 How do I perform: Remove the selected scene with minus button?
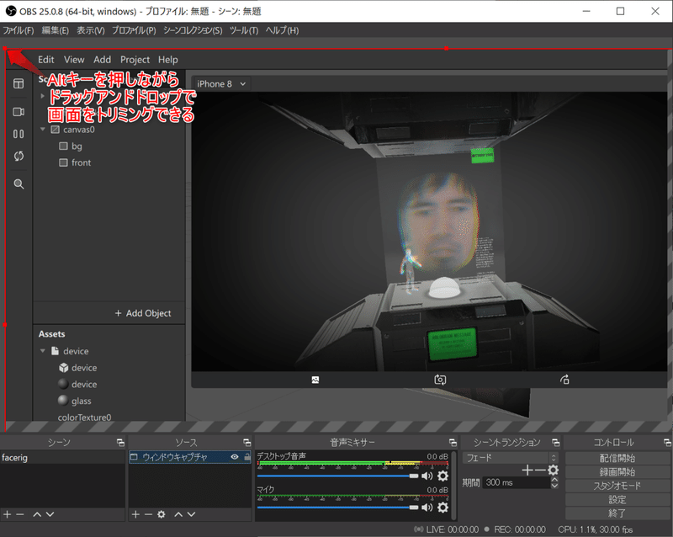[x=20, y=514]
